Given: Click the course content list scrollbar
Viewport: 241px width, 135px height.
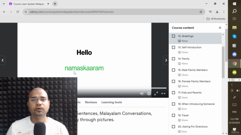Looking at the screenshot, I should pyautogui.click(x=223, y=62).
